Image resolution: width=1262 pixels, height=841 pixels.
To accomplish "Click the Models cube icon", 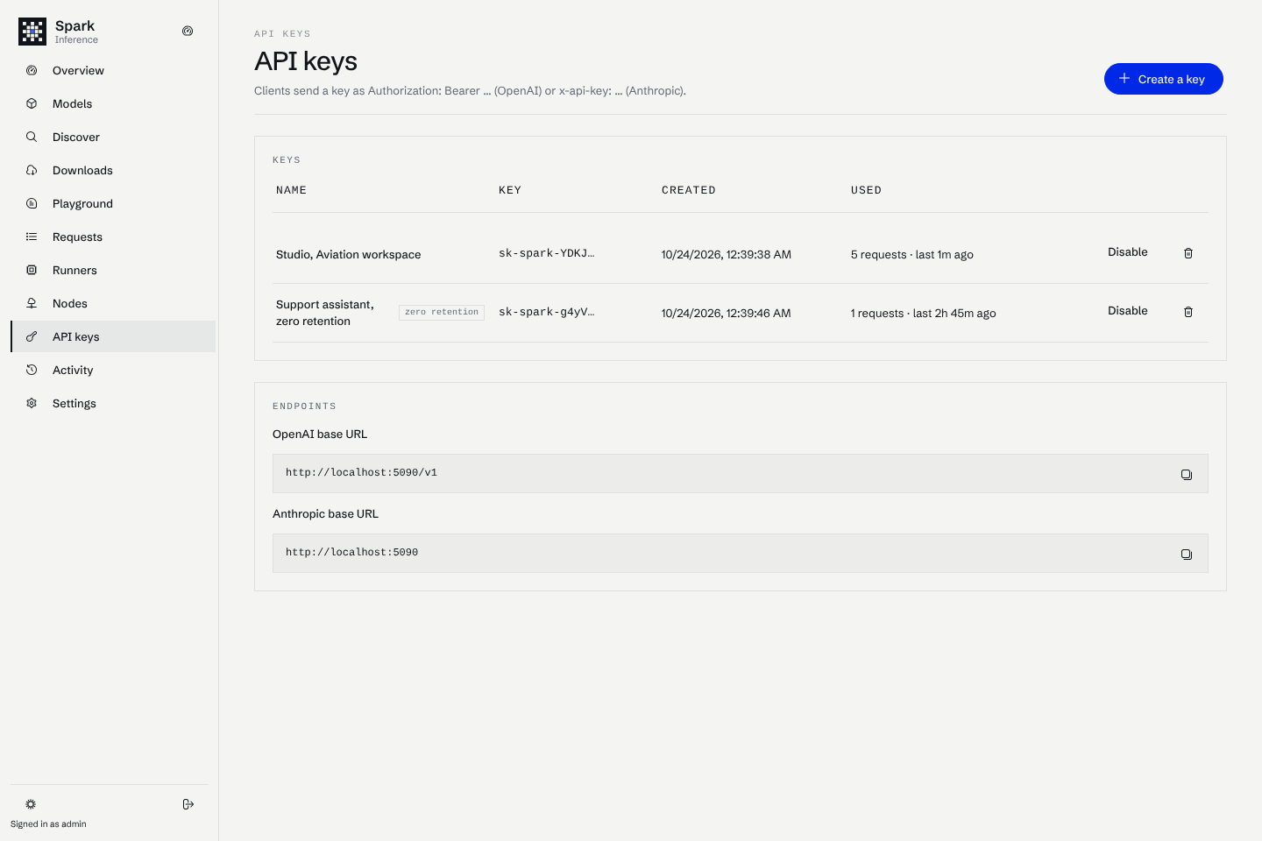I will (x=32, y=103).
